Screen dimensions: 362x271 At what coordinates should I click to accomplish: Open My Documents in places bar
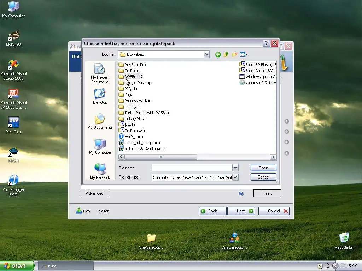(x=100, y=121)
